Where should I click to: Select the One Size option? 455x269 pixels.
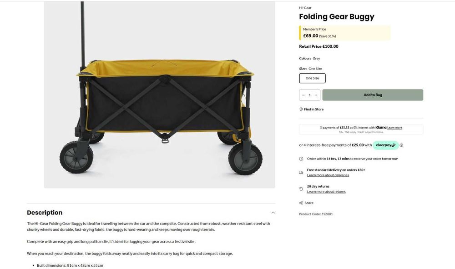click(x=312, y=78)
